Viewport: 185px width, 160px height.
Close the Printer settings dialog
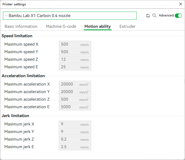point(181,4)
